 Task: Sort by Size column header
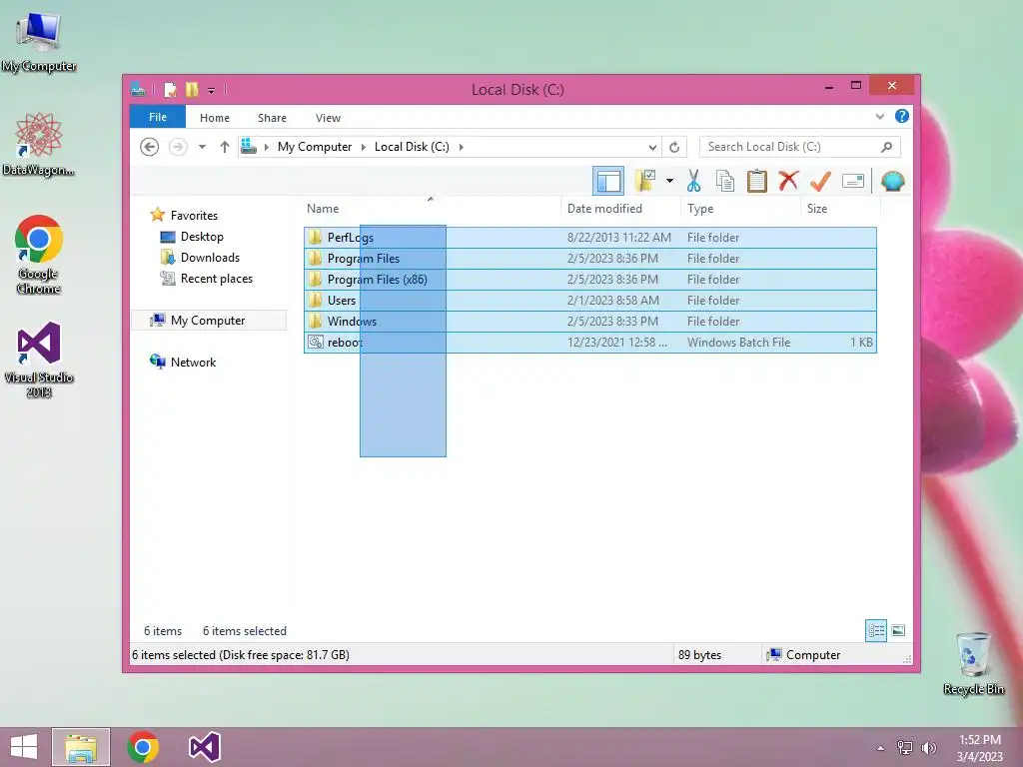click(x=840, y=209)
